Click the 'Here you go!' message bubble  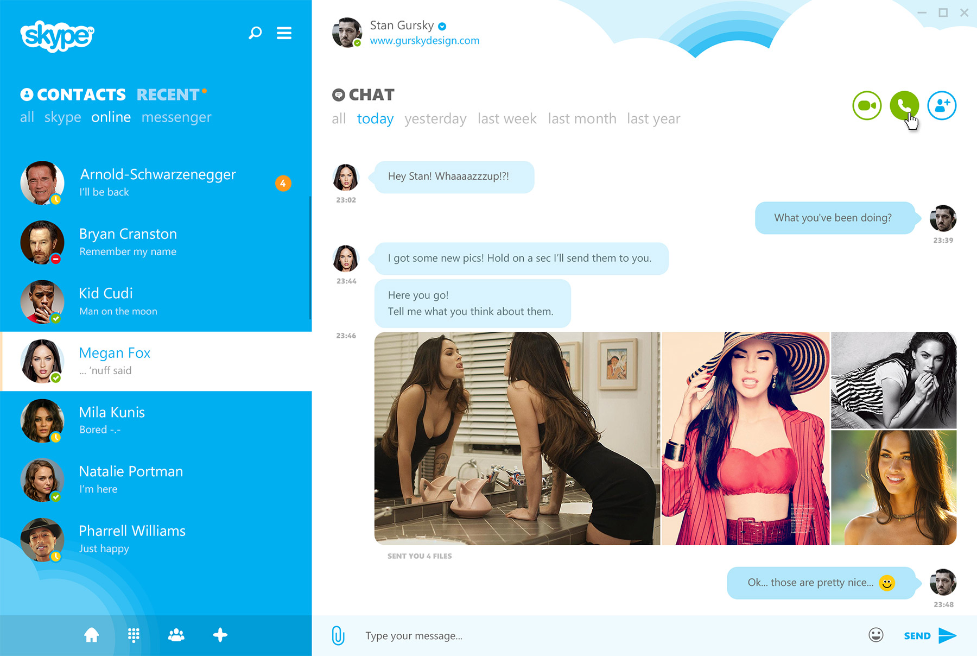coord(472,304)
